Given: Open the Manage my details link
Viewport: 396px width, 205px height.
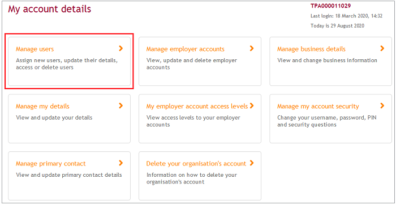Looking at the screenshot, I should point(42,106).
